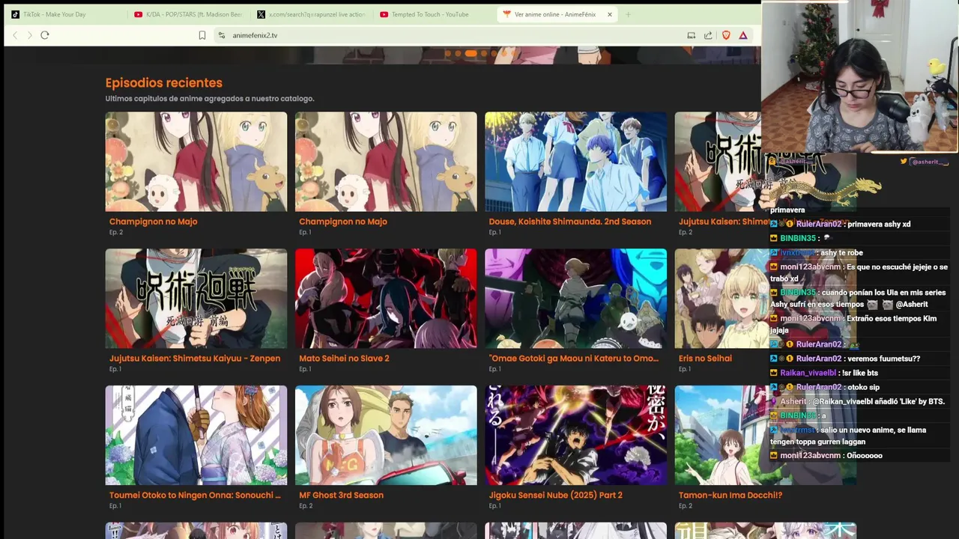Open the share icon in address bar
Screen dimensions: 959x539
pyautogui.click(x=708, y=35)
